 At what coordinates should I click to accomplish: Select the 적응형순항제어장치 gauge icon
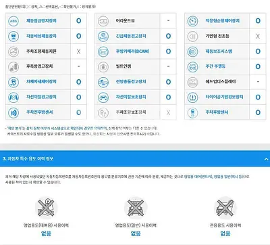pyautogui.click(x=192, y=21)
